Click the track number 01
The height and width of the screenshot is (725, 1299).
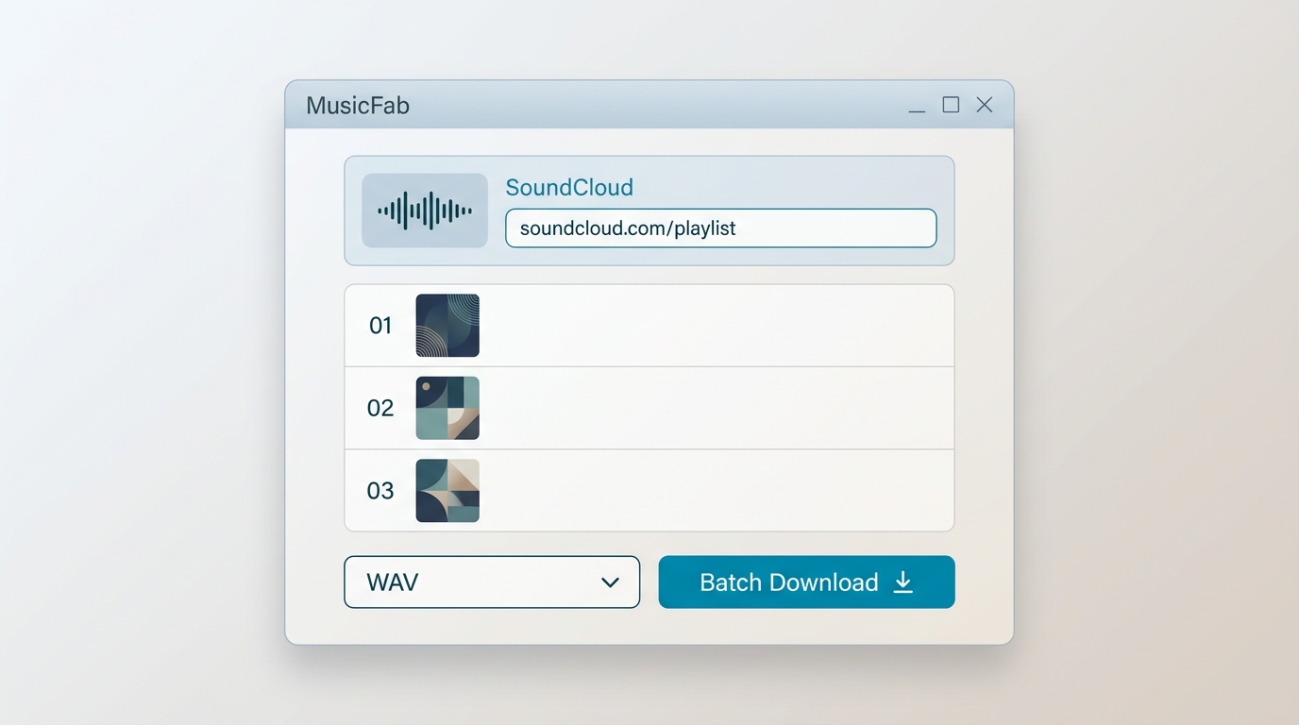380,326
